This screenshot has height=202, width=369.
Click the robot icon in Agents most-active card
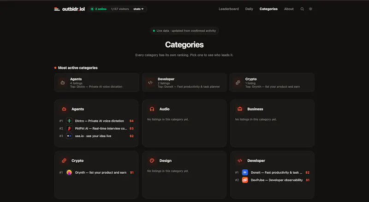[x=63, y=82]
